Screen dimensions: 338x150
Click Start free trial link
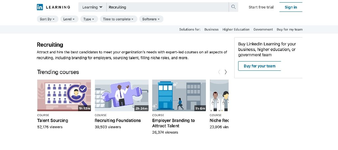[261, 7]
